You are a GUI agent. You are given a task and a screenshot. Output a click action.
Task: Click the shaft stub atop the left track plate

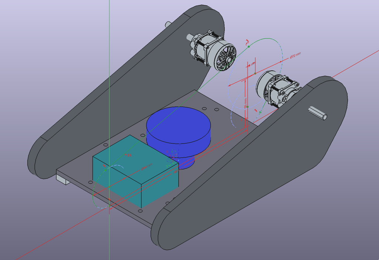click(x=168, y=24)
